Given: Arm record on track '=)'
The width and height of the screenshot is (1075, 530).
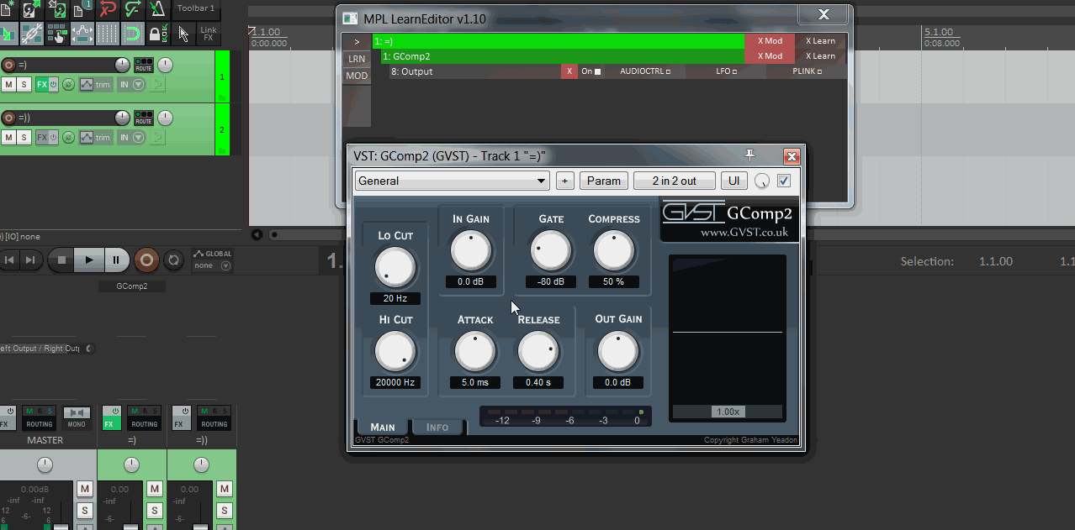Looking at the screenshot, I should click(8, 65).
